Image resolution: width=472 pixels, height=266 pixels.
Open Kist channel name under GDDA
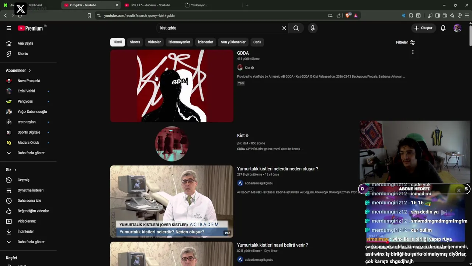tap(247, 68)
